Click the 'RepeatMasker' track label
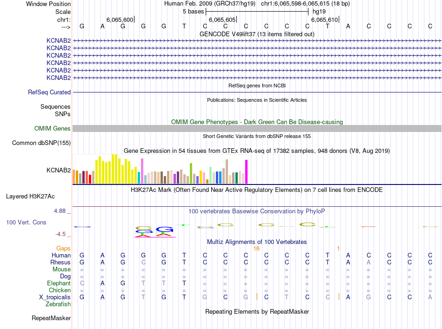Screen dimensions: 442x329 tap(51, 318)
